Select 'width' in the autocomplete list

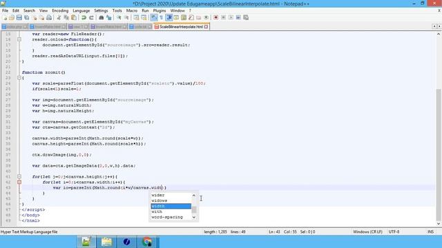[171, 206]
